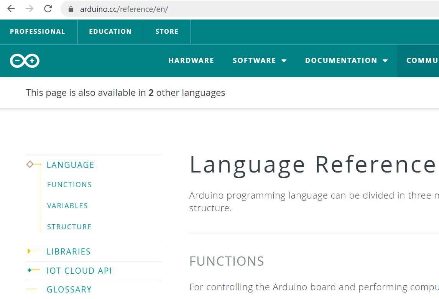Open the Hardware menu item
The width and height of the screenshot is (439, 299).
pos(191,61)
